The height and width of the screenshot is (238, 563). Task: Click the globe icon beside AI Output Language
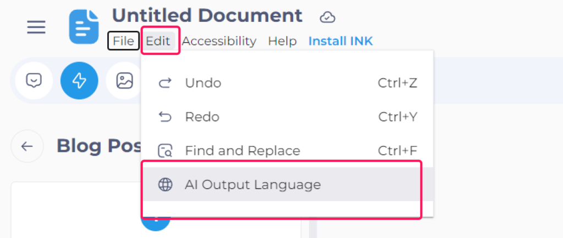pos(165,185)
